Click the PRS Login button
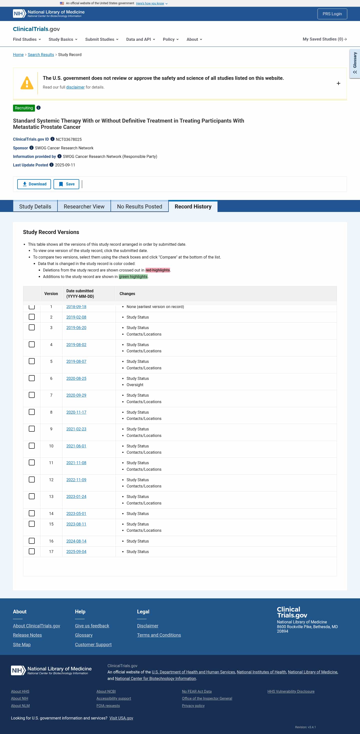This screenshot has width=360, height=734. [332, 14]
